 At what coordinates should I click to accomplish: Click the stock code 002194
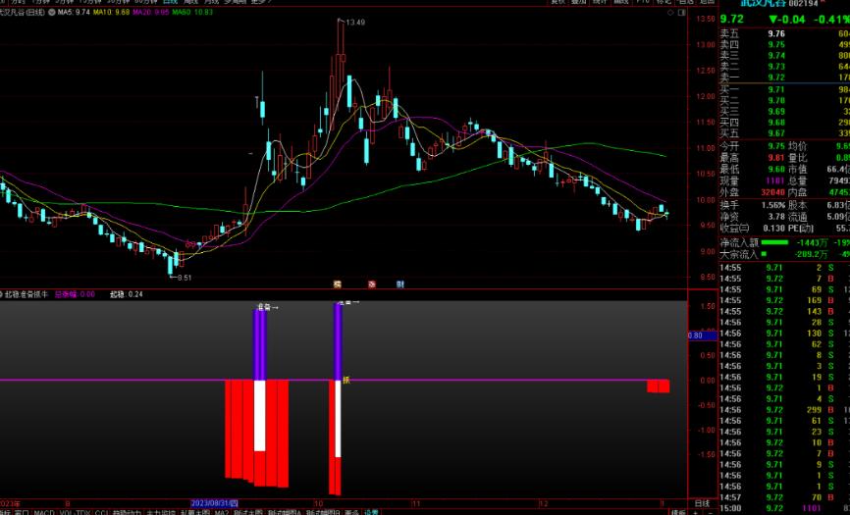(x=804, y=3)
